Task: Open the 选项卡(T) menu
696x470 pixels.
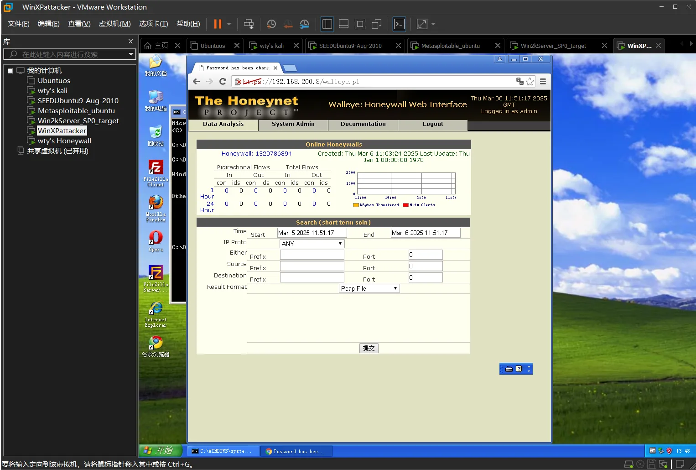Action: click(153, 24)
